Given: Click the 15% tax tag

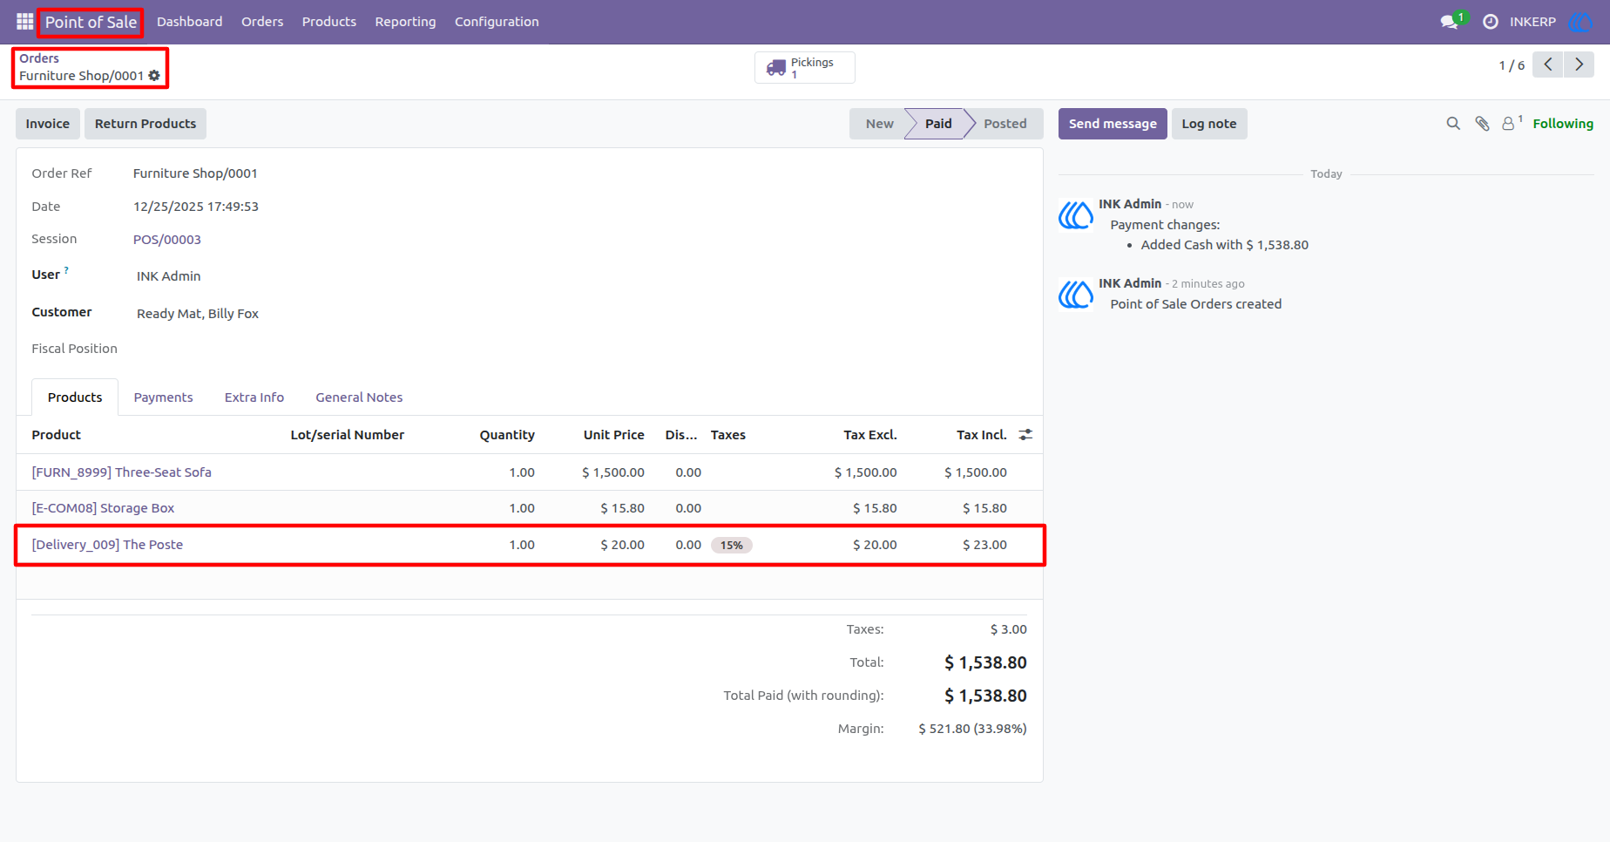Looking at the screenshot, I should (731, 546).
